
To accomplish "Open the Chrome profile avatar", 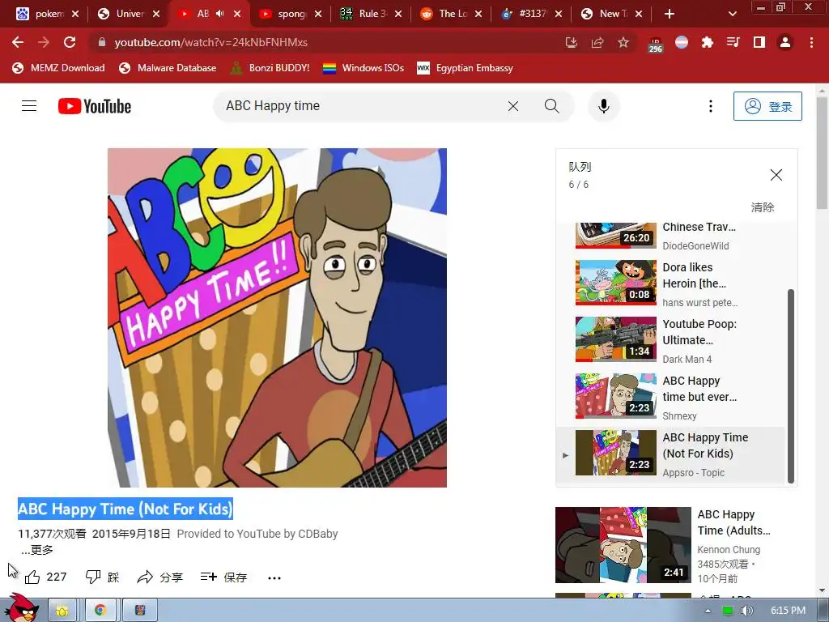I will (785, 42).
